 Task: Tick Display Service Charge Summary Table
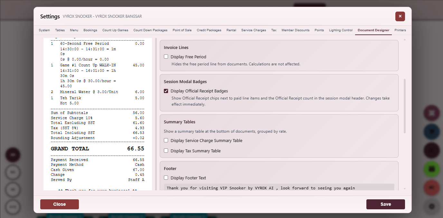(x=166, y=140)
